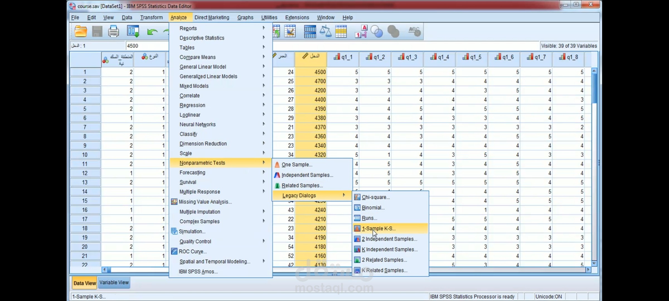Viewport: 669px width, 301px height.
Task: Expand the Regression submenu arrow
Action: [x=264, y=105]
